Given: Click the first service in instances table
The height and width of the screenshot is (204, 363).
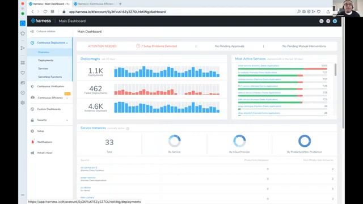Looking at the screenshot, I should (x=88, y=168).
